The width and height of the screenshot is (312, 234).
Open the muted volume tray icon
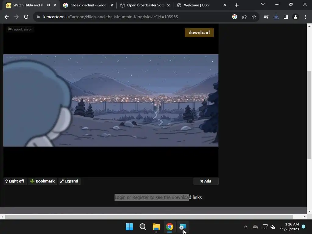click(273, 227)
